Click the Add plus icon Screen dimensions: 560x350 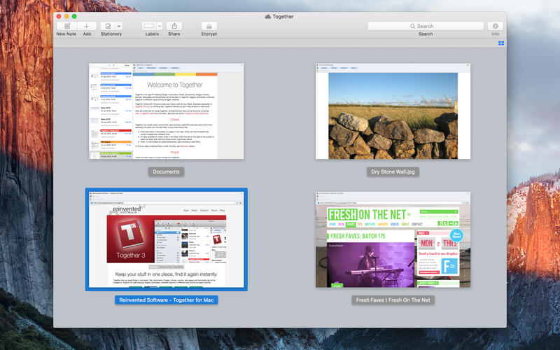point(87,26)
